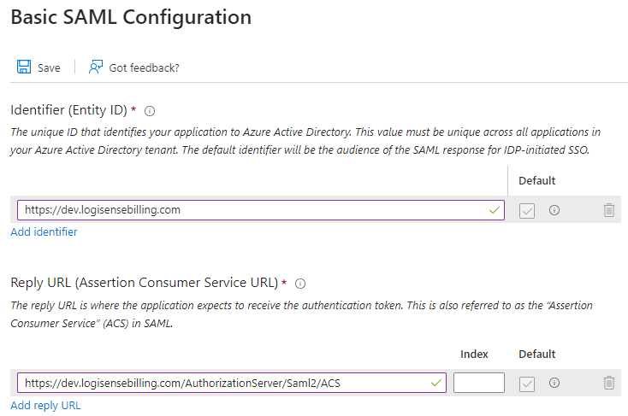Click the Basic SAML Configuration heading

coord(131,17)
